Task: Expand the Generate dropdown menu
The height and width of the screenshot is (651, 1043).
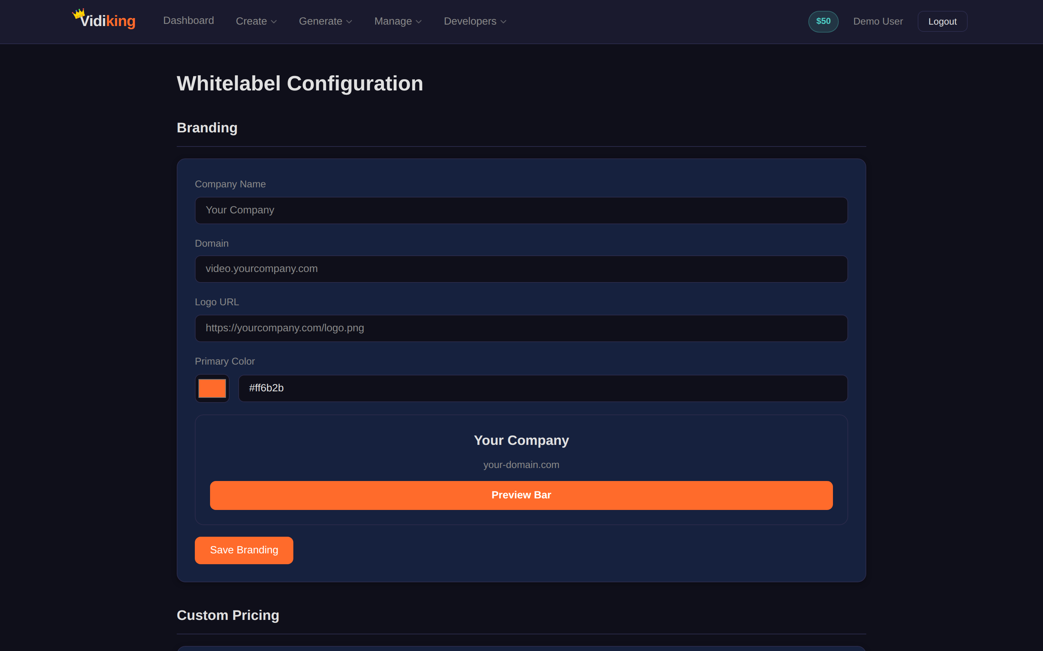Action: pos(326,21)
